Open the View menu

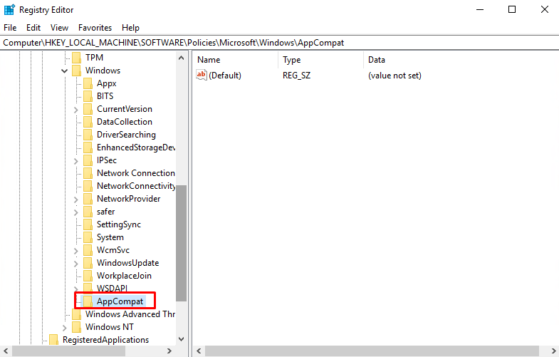click(x=59, y=28)
